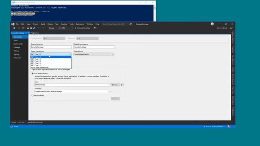Select the Resource file radio button
260x146 pixels.
(x=32, y=96)
